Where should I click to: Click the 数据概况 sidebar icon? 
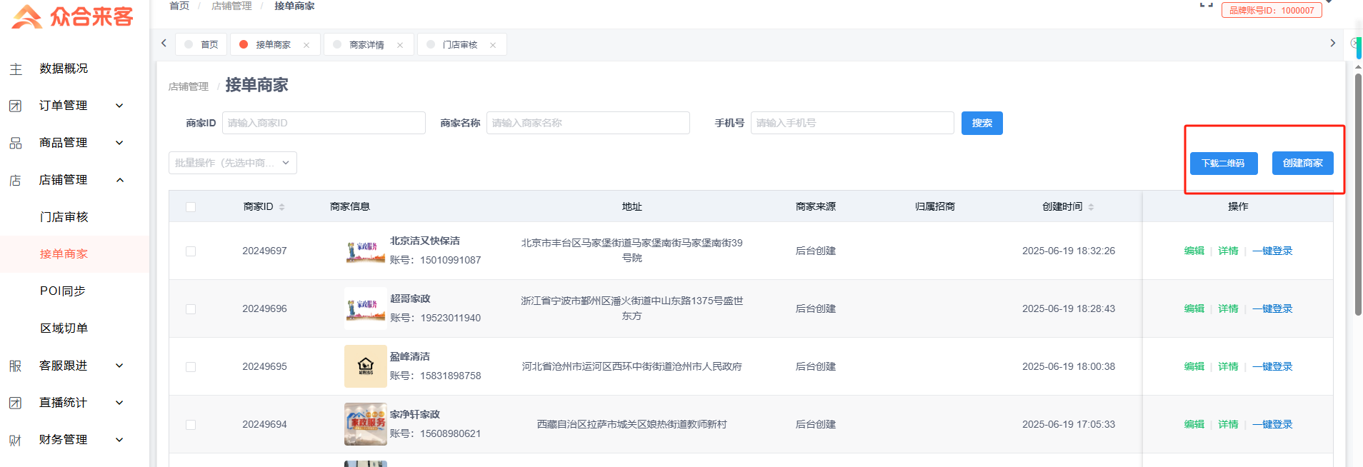16,69
